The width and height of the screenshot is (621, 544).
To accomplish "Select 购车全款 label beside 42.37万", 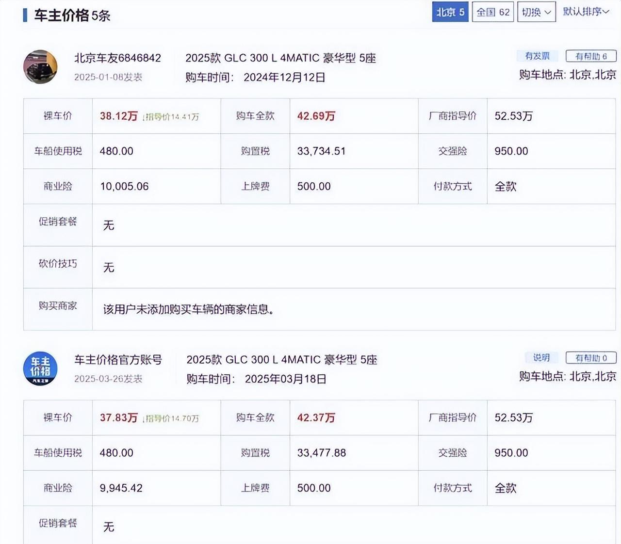I will (255, 417).
